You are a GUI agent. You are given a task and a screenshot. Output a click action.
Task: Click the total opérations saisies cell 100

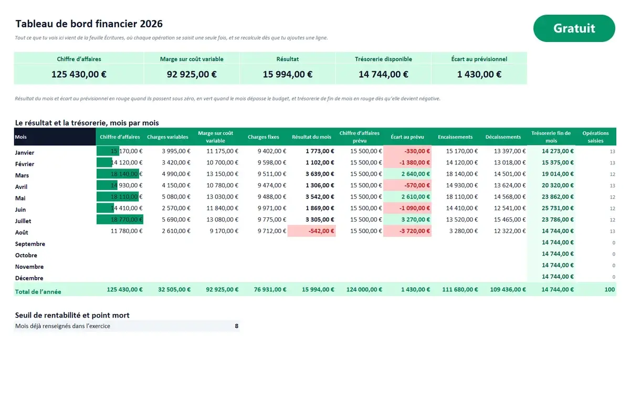(x=596, y=289)
